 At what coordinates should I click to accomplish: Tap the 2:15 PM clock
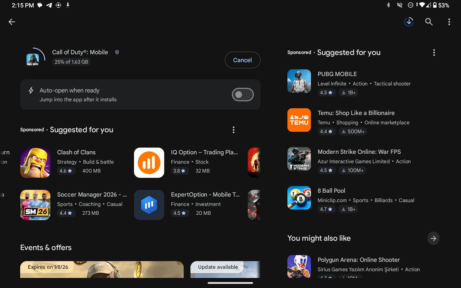click(22, 5)
